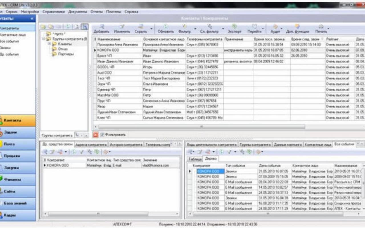Select Звонки in the left list
Image resolution: width=365 pixels, height=228 pixels.
(6, 48)
